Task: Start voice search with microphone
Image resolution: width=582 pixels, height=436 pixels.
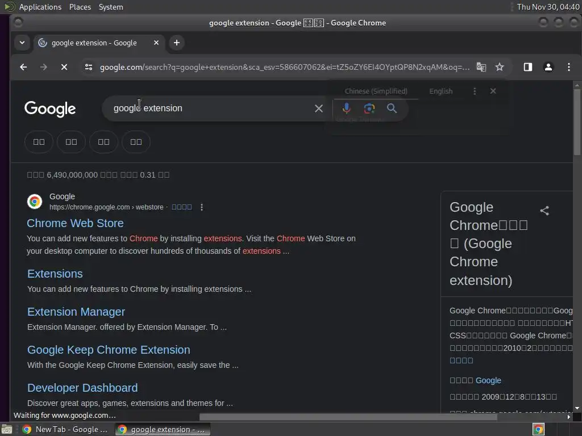Action: pos(346,108)
